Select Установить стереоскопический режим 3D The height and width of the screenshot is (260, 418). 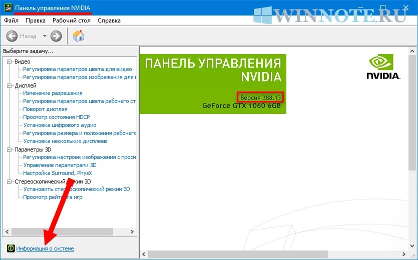[77, 189]
